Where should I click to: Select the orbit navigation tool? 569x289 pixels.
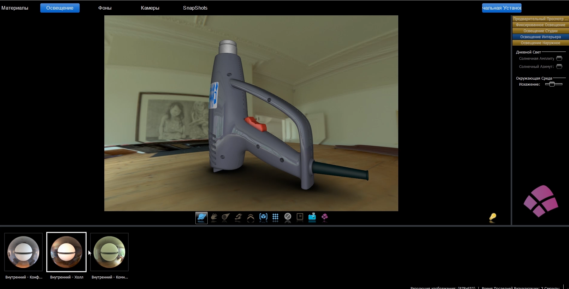(x=201, y=218)
